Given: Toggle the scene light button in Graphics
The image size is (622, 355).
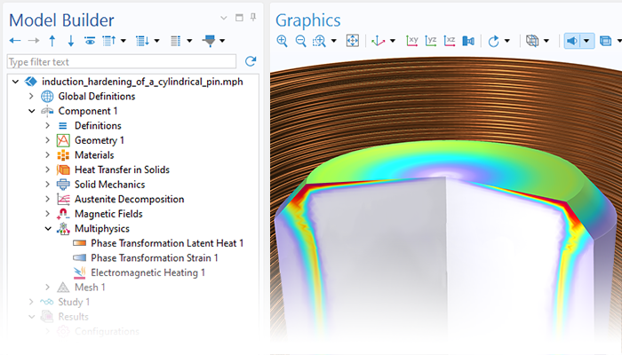Looking at the screenshot, I should click(x=573, y=41).
